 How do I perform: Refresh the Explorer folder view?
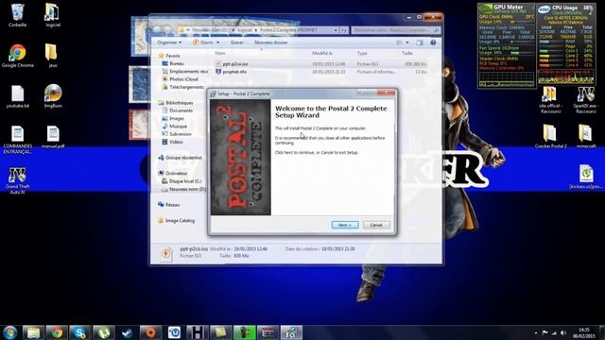[343, 30]
